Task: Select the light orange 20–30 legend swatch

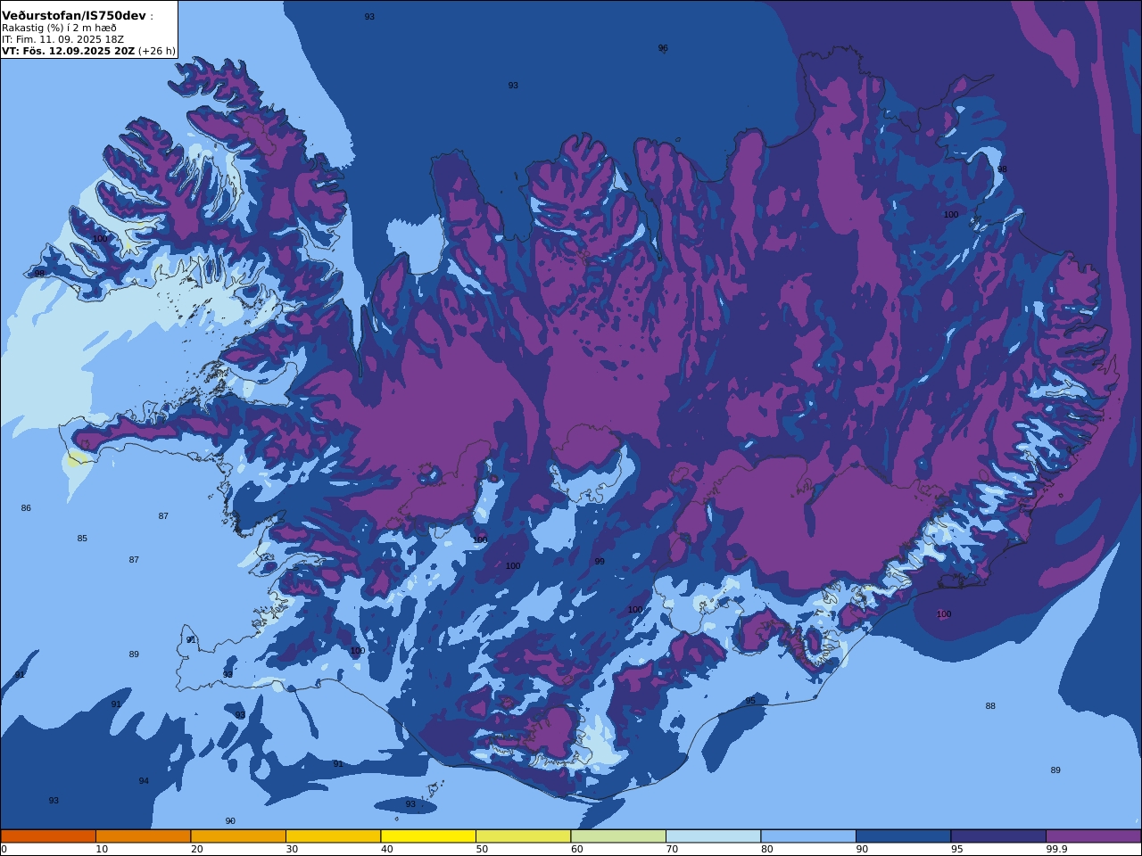Action: [x=238, y=836]
